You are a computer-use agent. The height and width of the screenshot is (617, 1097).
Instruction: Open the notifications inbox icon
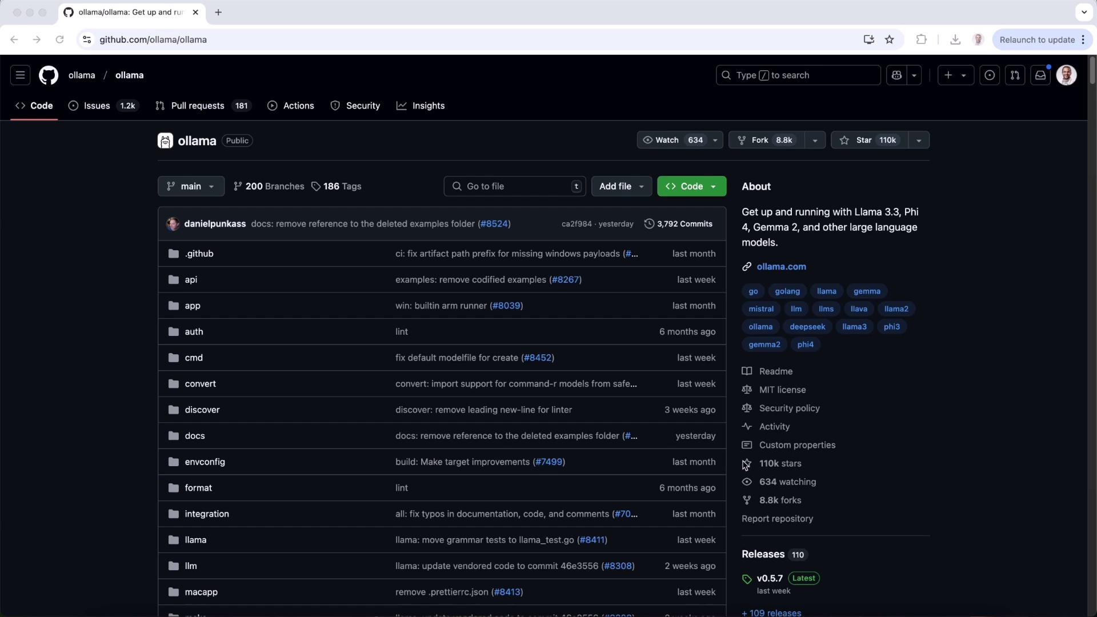[x=1040, y=75]
